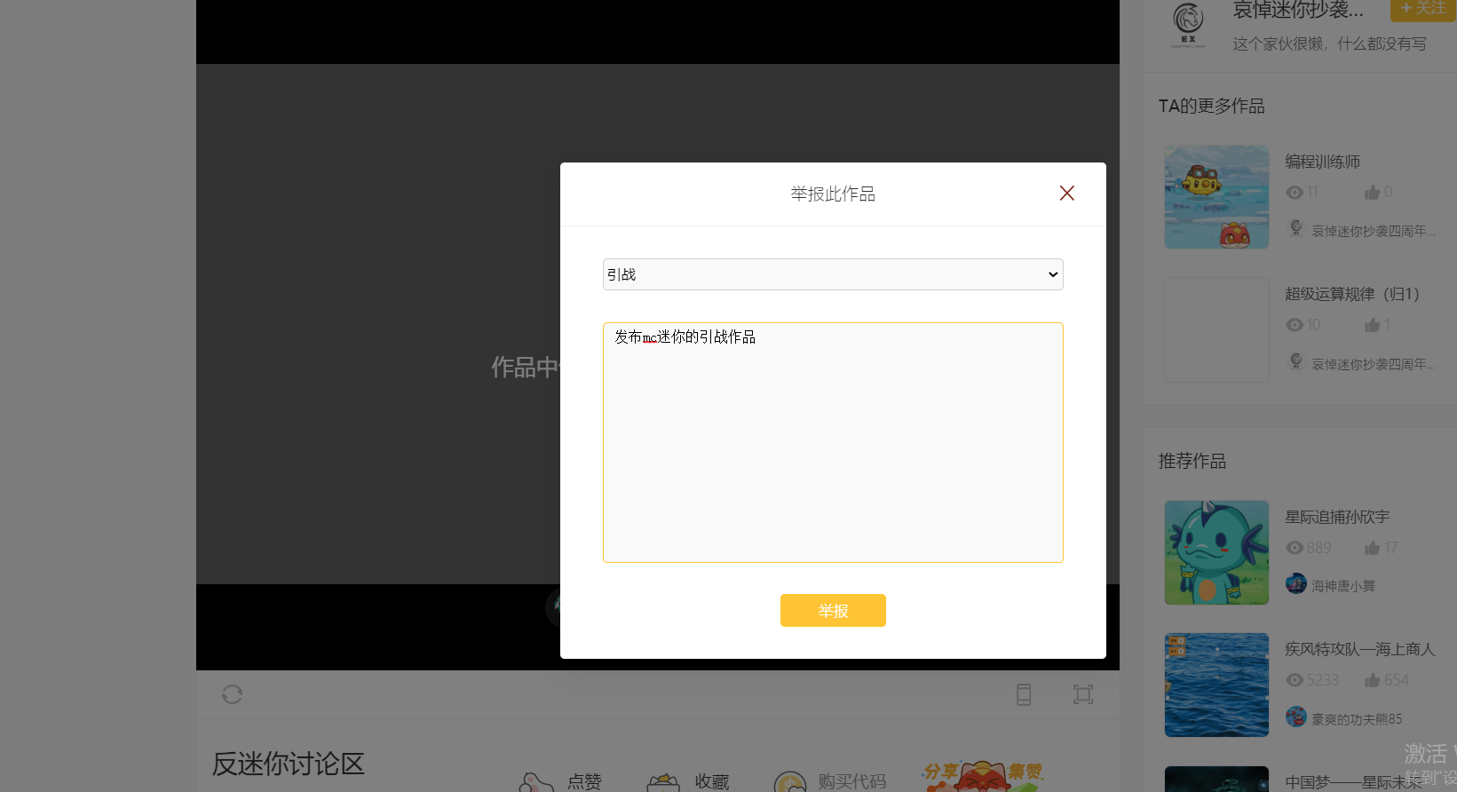Open the 超级运算规律 blank thumbnail

[1216, 329]
